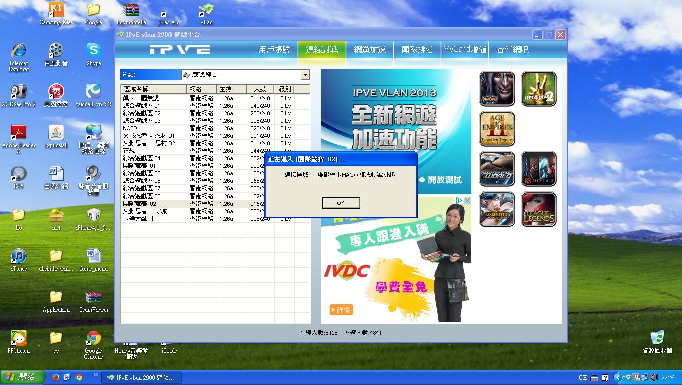
Task: Open the TeamViewer desktop shortcut
Action: 93,301
